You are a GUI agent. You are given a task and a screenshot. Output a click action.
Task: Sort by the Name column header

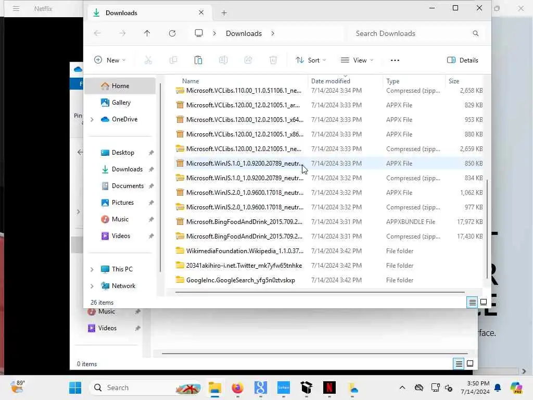(191, 81)
